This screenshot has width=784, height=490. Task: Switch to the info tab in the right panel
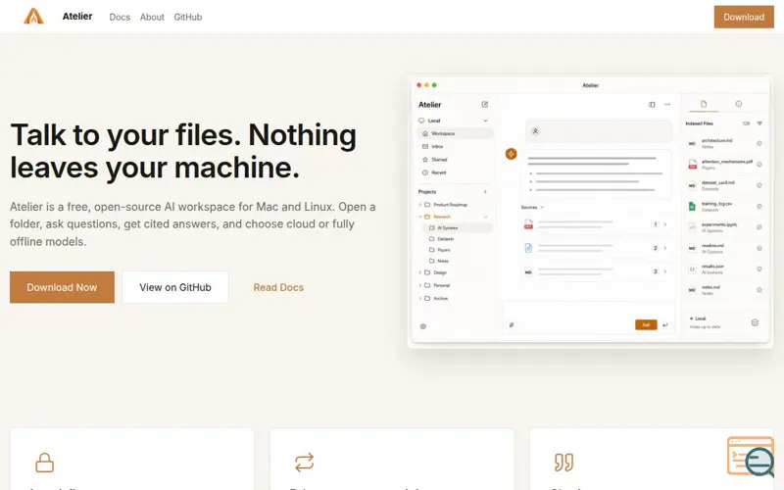click(739, 104)
